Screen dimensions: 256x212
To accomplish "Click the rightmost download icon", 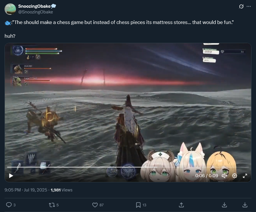I will [245, 205].
